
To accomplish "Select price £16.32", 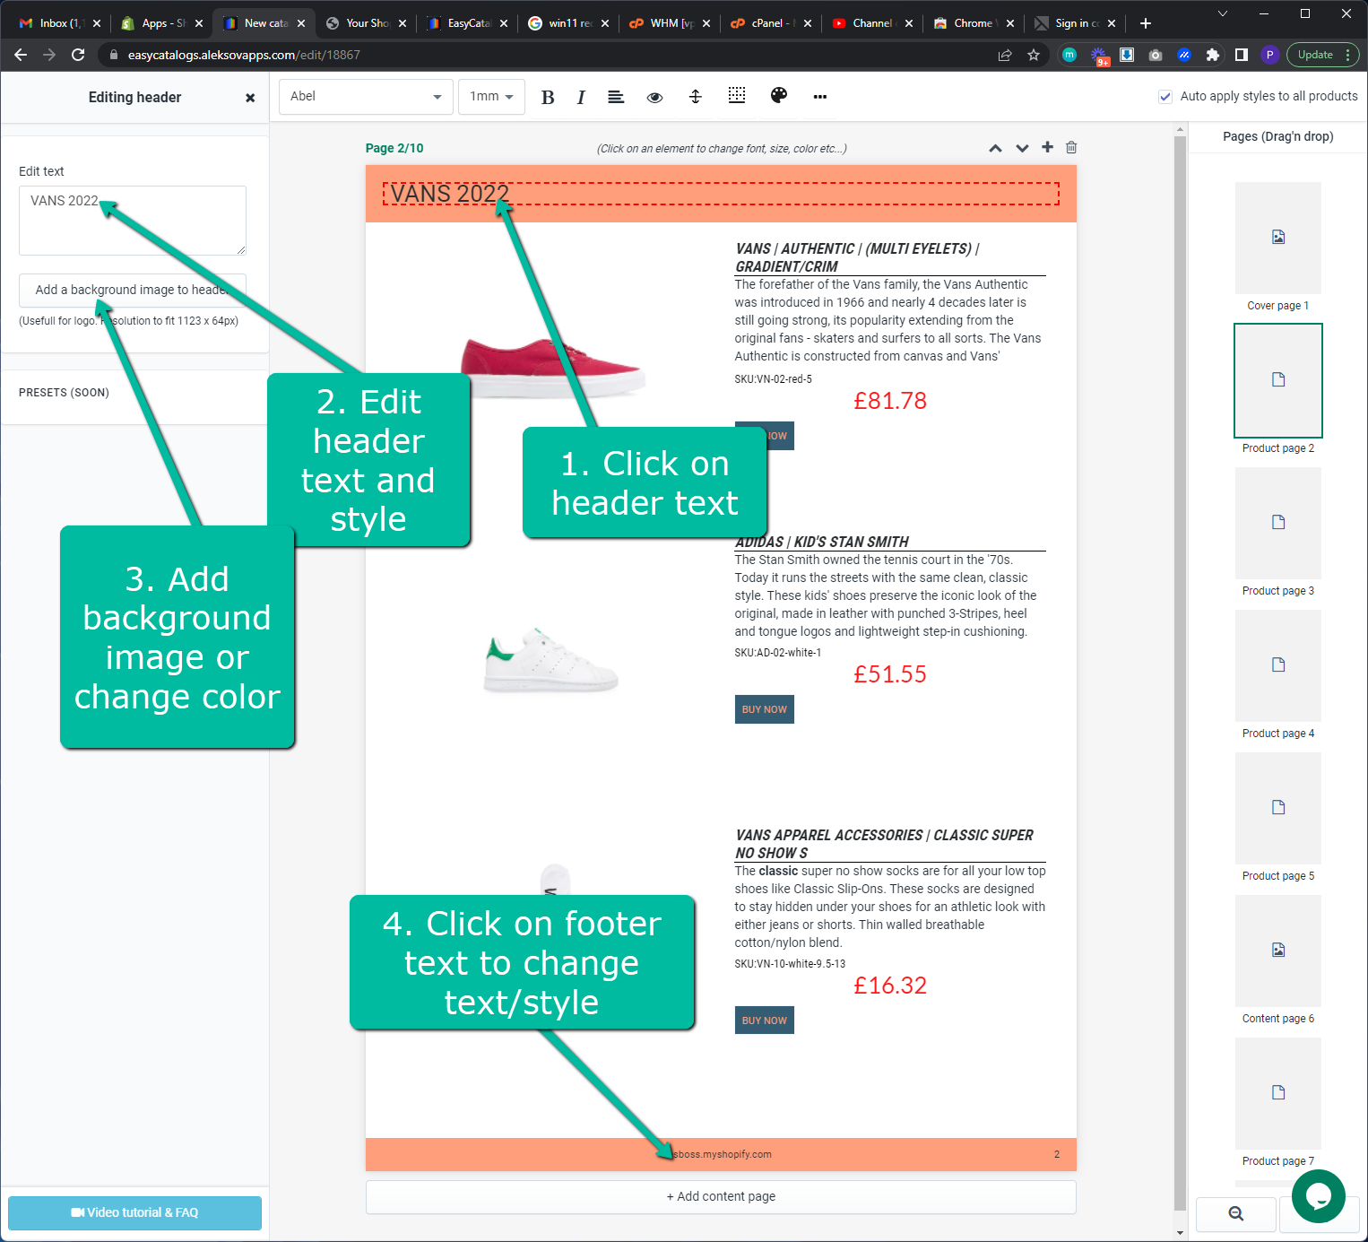I will pyautogui.click(x=890, y=986).
